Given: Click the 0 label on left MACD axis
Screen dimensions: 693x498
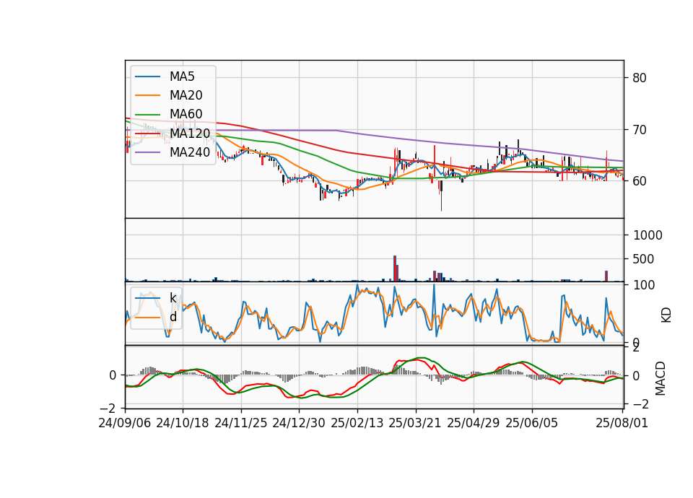Looking at the screenshot, I should click(x=113, y=375).
